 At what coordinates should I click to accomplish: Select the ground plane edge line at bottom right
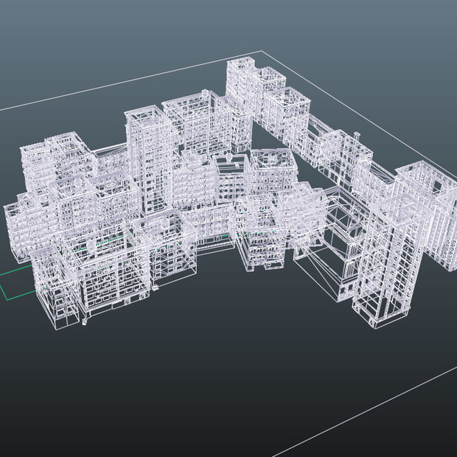[x=364, y=411]
